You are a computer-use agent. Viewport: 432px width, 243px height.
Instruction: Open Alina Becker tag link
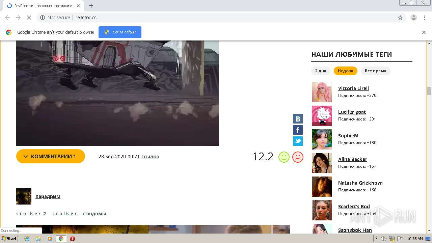pos(353,159)
